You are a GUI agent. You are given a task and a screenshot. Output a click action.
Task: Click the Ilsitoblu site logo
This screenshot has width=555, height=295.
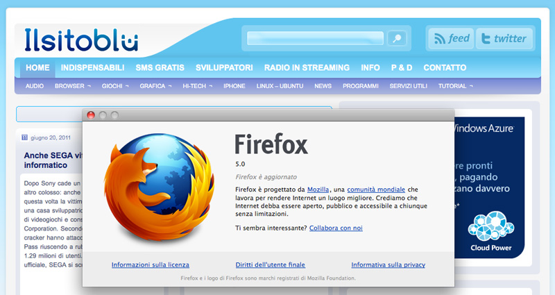pos(81,40)
